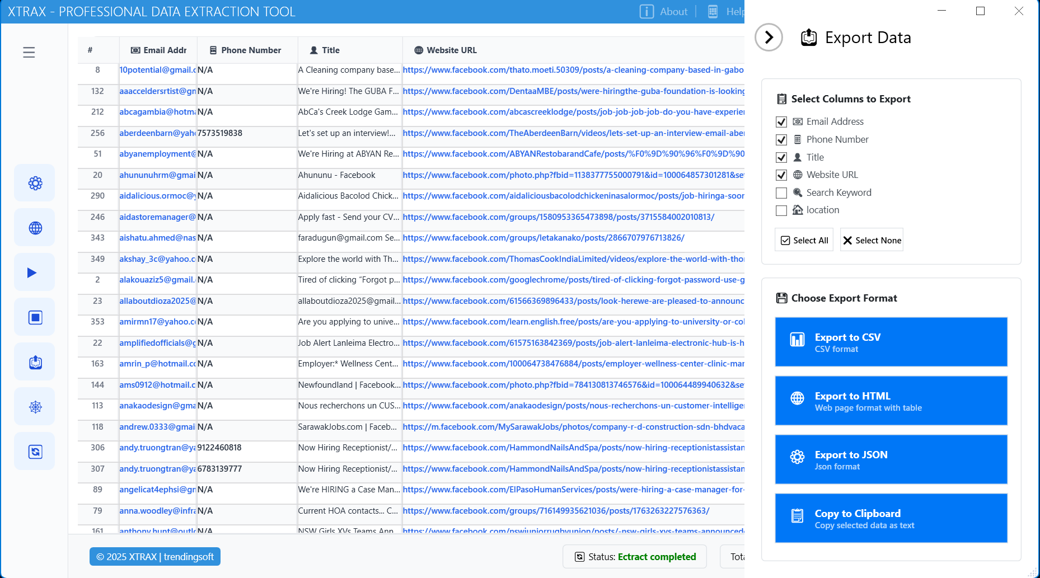Click the Select None button
Image resolution: width=1040 pixels, height=578 pixels.
click(872, 240)
